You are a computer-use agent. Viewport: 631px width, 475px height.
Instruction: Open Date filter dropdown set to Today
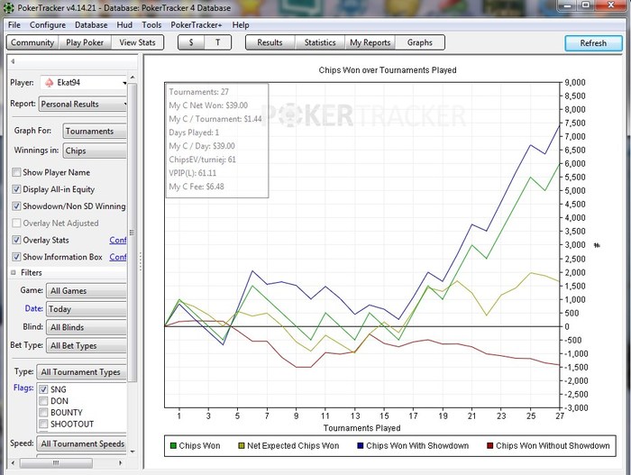[87, 309]
